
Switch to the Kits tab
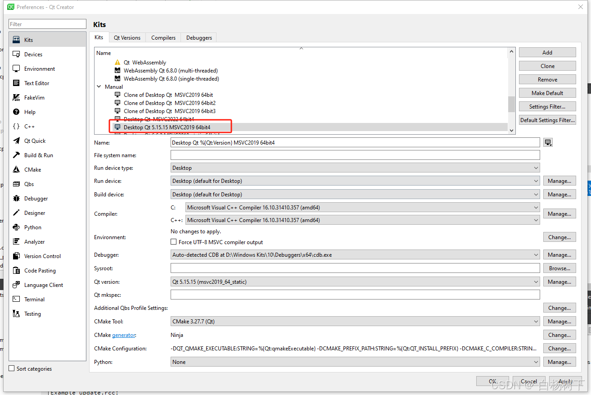[x=99, y=37]
